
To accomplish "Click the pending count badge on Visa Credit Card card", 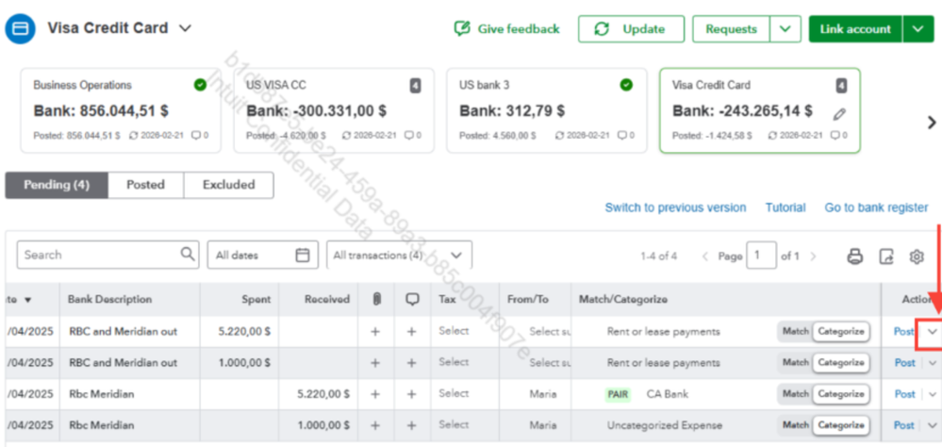I will pos(841,86).
